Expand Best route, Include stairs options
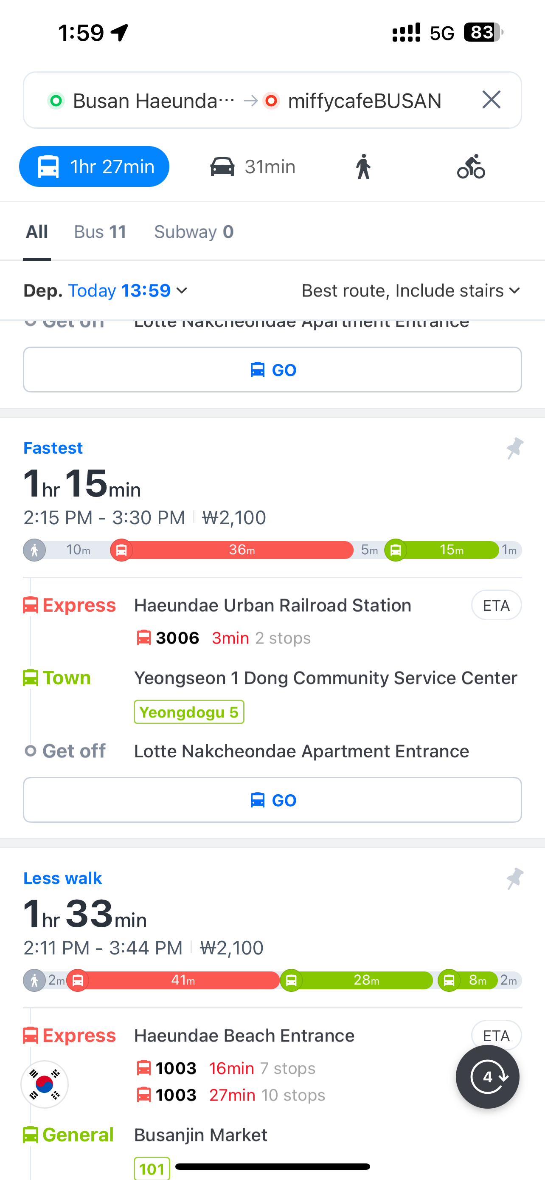 tap(410, 291)
